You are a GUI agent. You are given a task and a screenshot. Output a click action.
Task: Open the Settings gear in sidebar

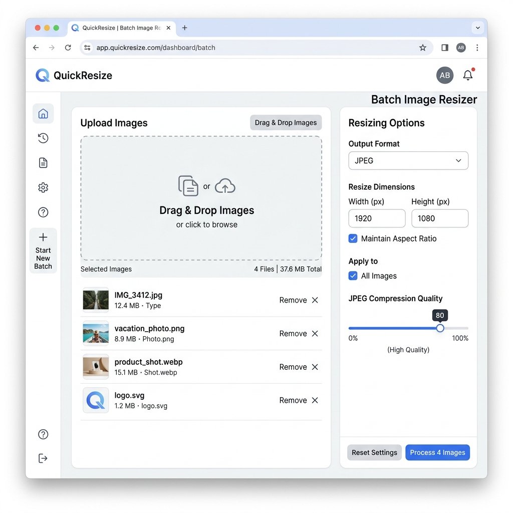[43, 187]
